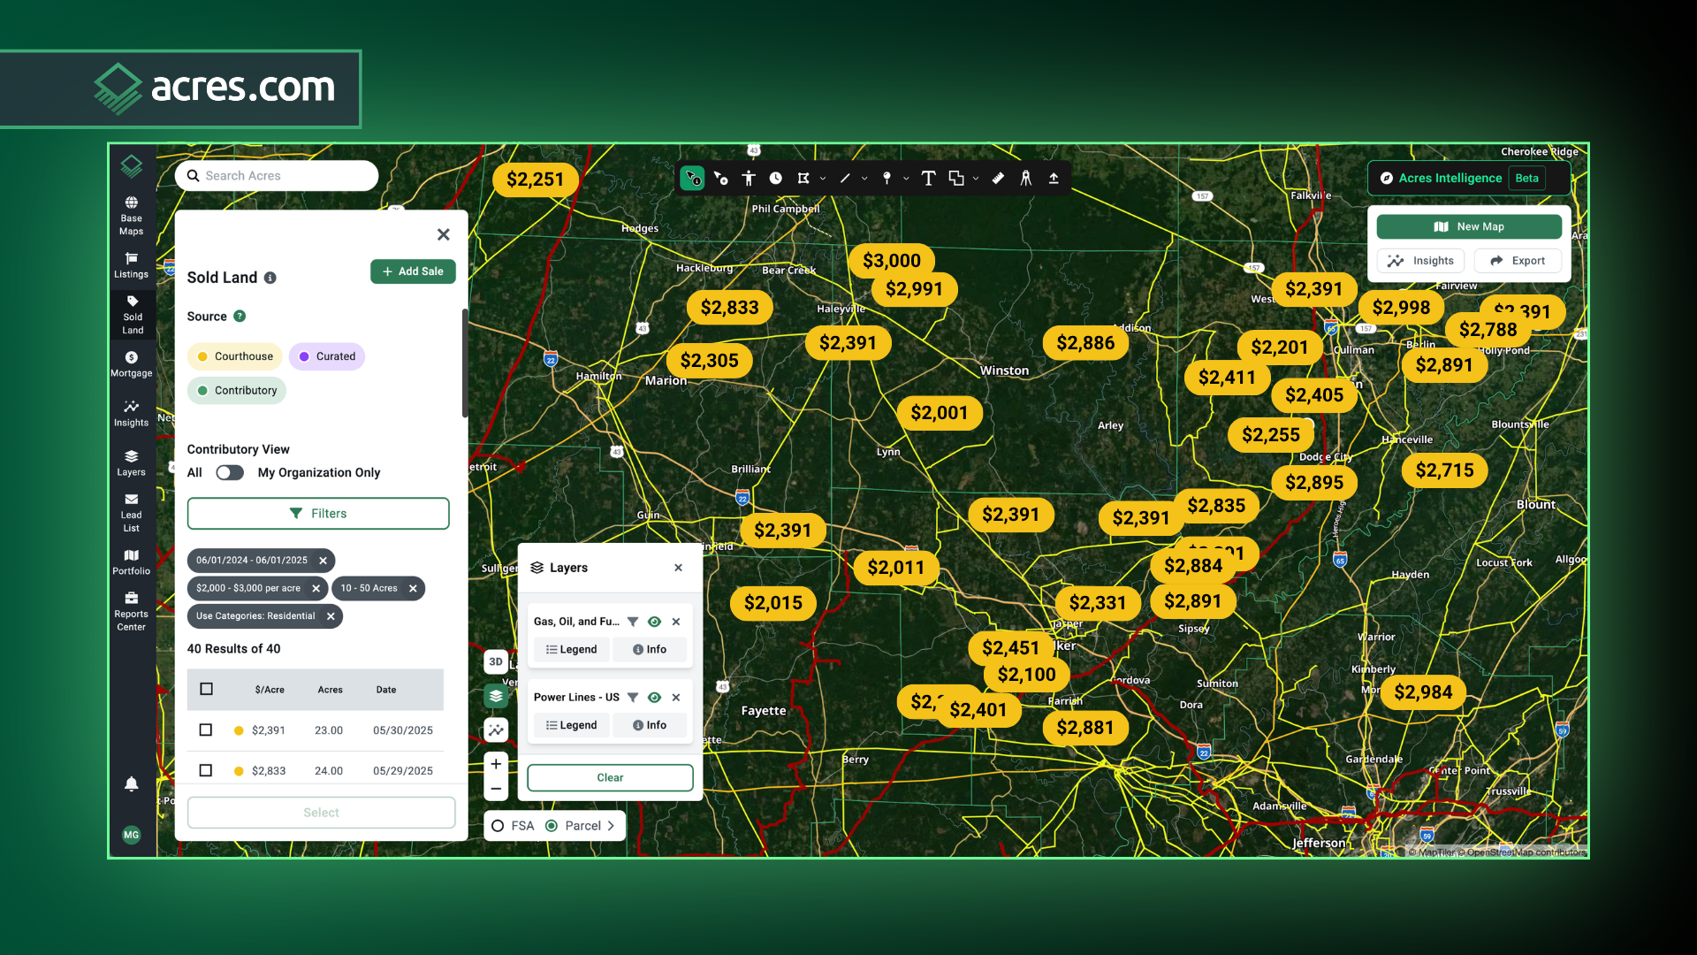Select the Text annotation tool
Viewport: 1697px width, 955px height.
click(928, 179)
